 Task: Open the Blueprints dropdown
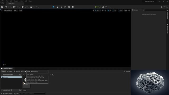(x=25, y=7)
